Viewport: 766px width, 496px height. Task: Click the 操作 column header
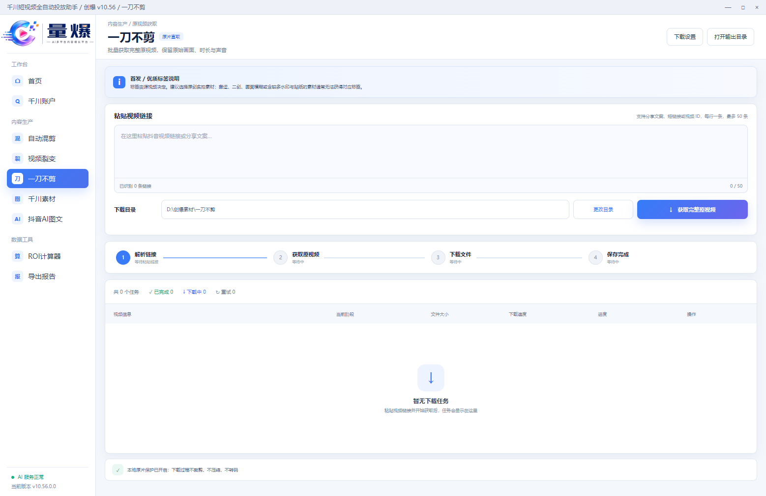(x=691, y=314)
